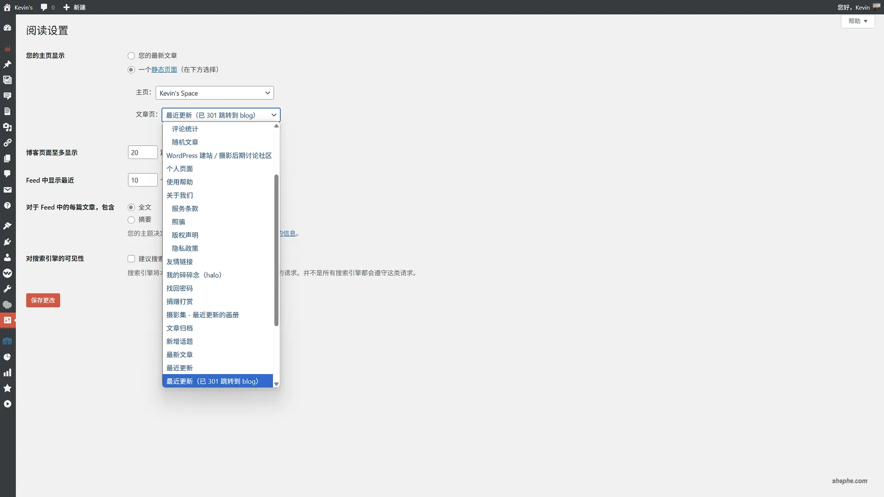Open the Tools wrench icon
This screenshot has width=884, height=497.
7,289
